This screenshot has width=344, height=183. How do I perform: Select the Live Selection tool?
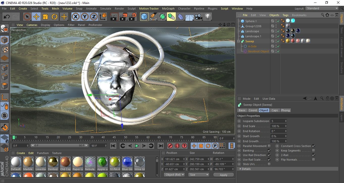pyautogui.click(x=27, y=17)
